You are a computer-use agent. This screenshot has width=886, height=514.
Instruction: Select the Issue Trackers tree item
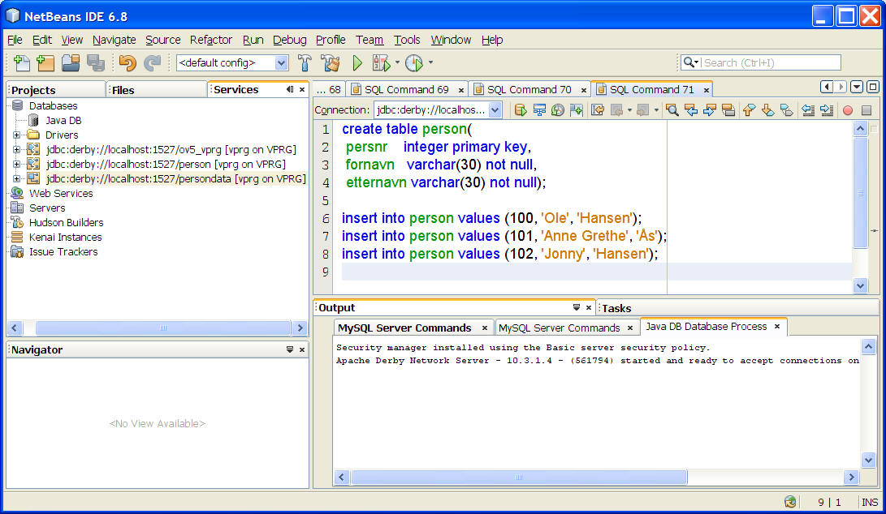click(x=63, y=252)
